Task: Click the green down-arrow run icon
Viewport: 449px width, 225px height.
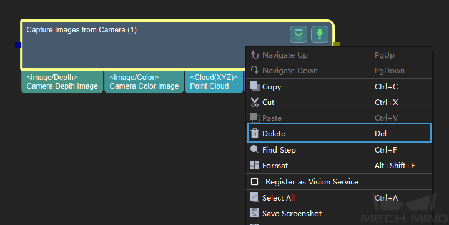Action: click(320, 34)
